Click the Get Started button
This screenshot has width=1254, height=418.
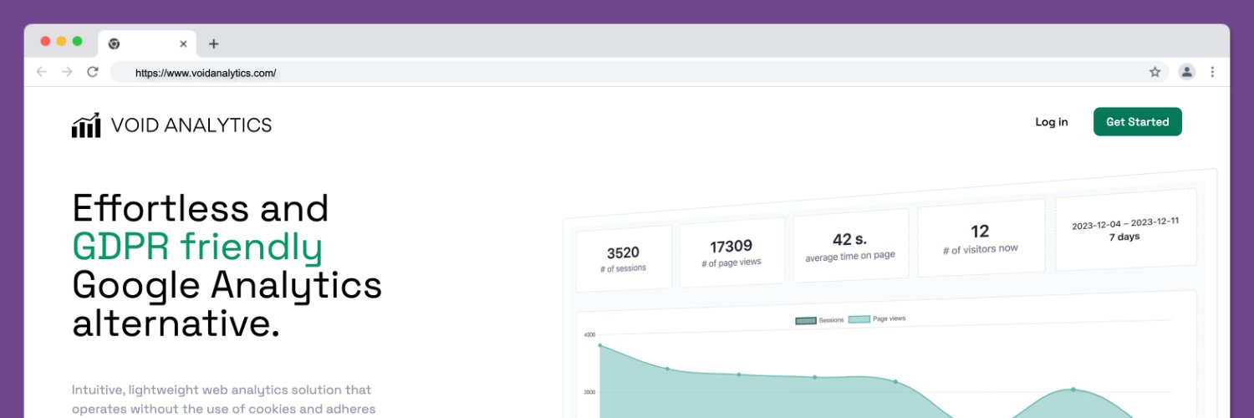coord(1137,122)
